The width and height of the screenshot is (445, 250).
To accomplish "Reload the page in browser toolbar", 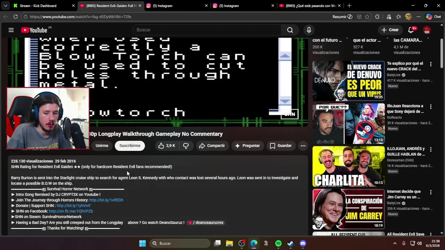I will coord(15,17).
